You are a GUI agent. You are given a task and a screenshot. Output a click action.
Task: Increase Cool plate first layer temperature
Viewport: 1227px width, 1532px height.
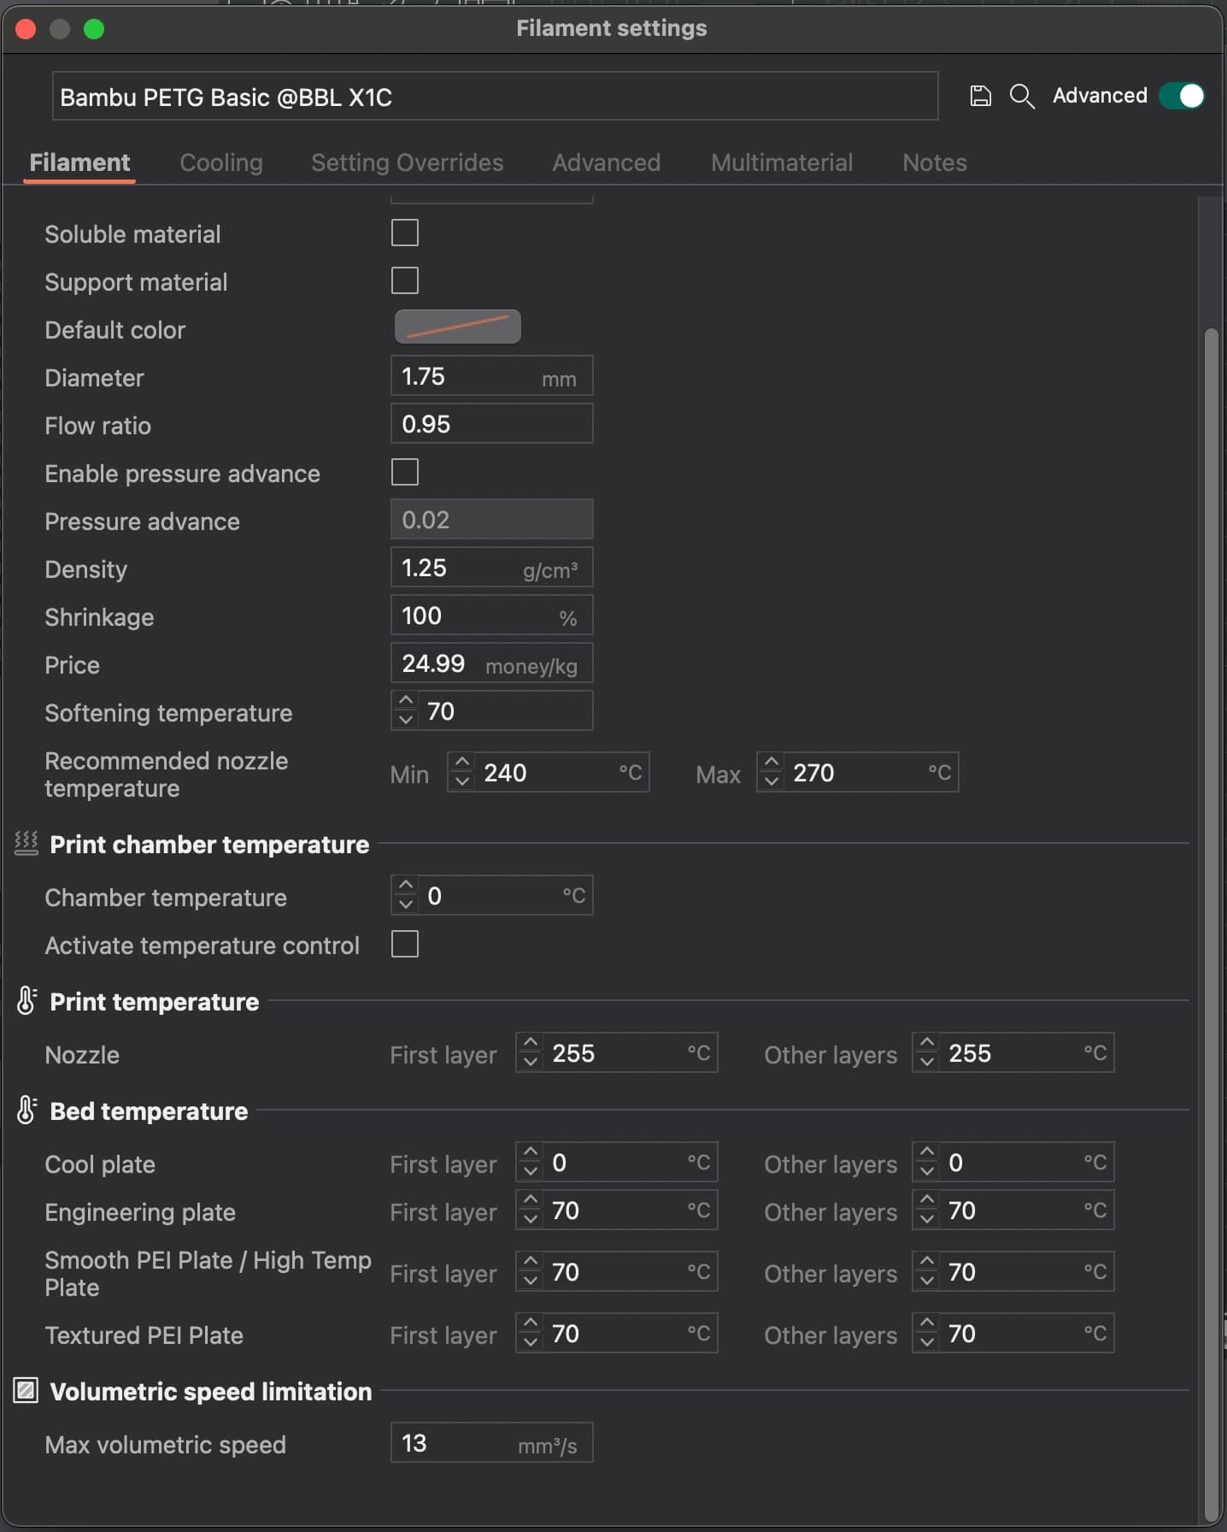(531, 1152)
